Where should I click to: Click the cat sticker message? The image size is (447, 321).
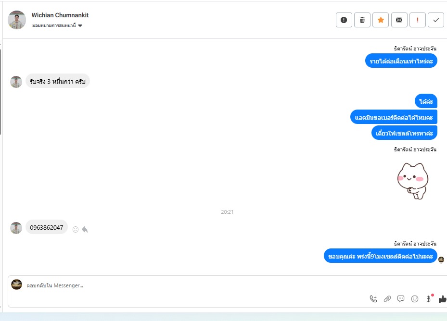413,181
